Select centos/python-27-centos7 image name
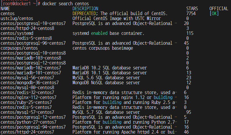The height and width of the screenshot is (135, 231). coord(28,122)
